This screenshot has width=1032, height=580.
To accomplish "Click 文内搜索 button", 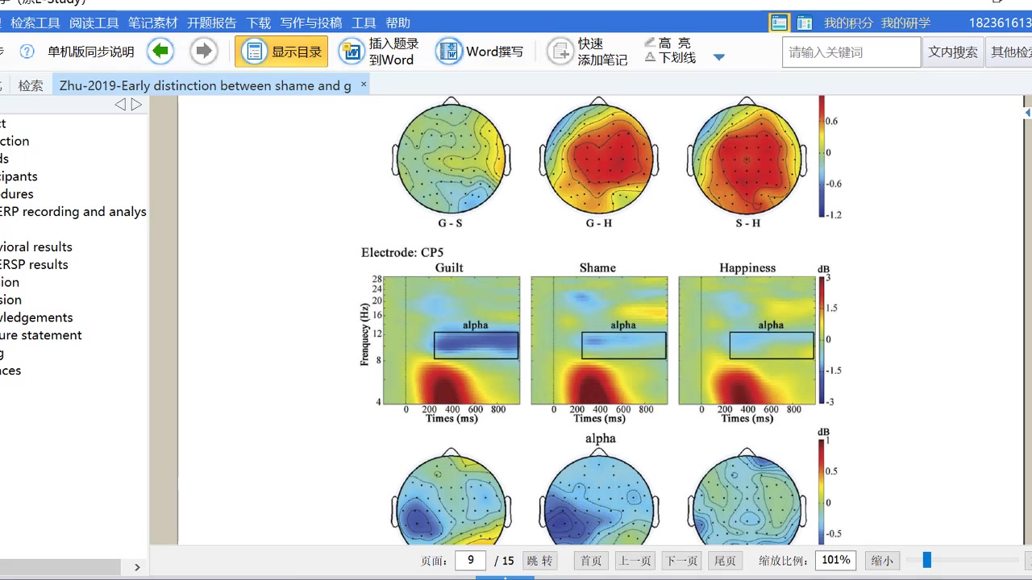I will tap(953, 52).
